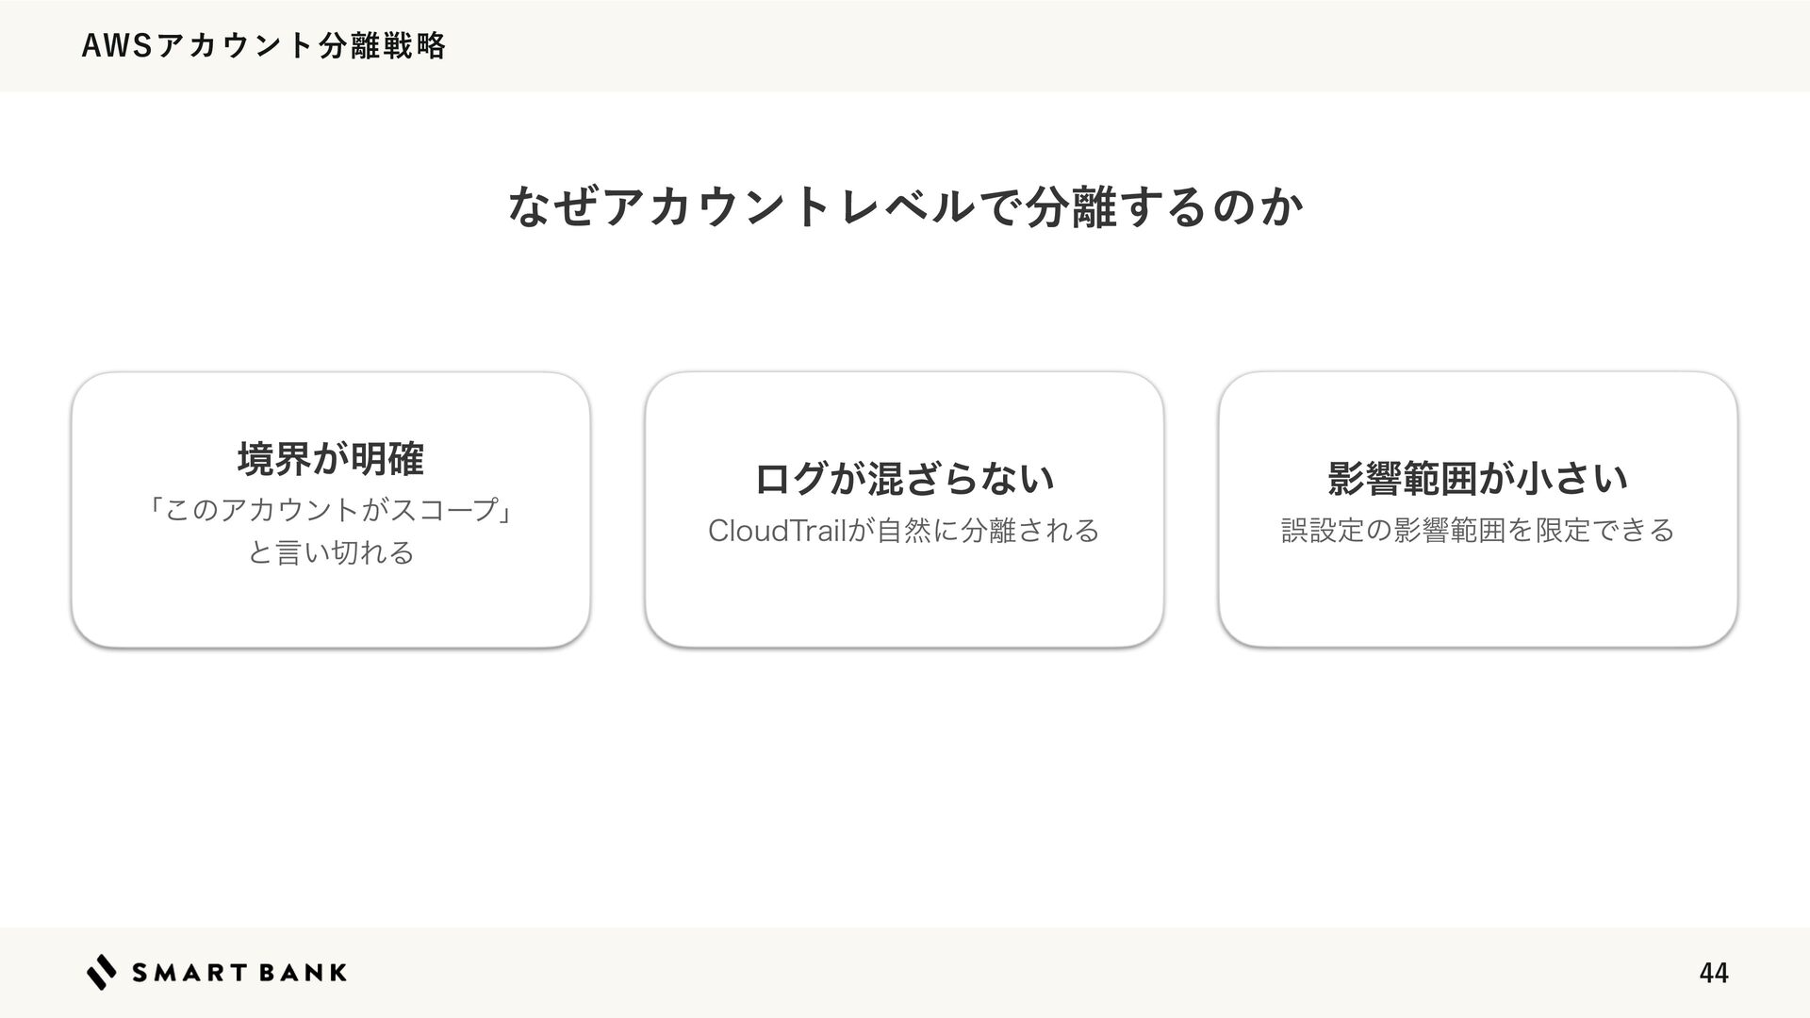Image resolution: width=1810 pixels, height=1018 pixels.
Task: Click the word SMART in the footer logo
Action: (x=190, y=973)
